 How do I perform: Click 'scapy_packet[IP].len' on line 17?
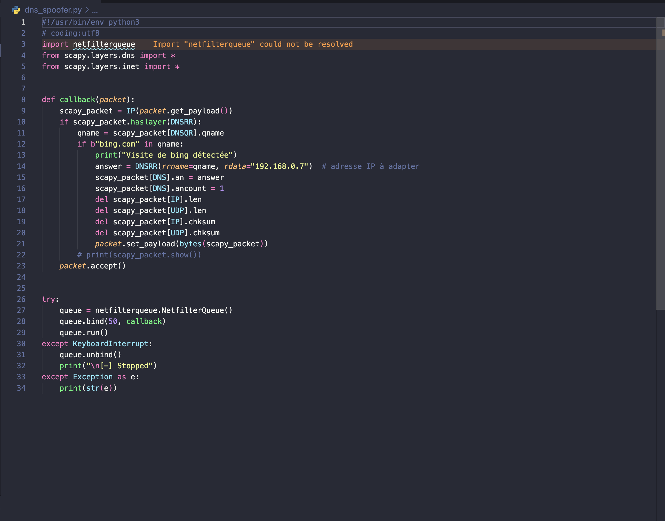pyautogui.click(x=157, y=199)
